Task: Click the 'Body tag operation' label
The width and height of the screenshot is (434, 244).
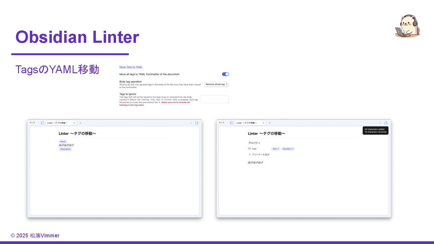Action: pos(131,82)
